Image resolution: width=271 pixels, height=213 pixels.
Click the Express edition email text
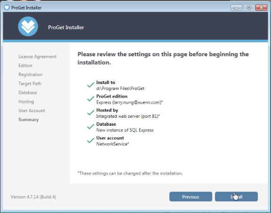click(130, 102)
